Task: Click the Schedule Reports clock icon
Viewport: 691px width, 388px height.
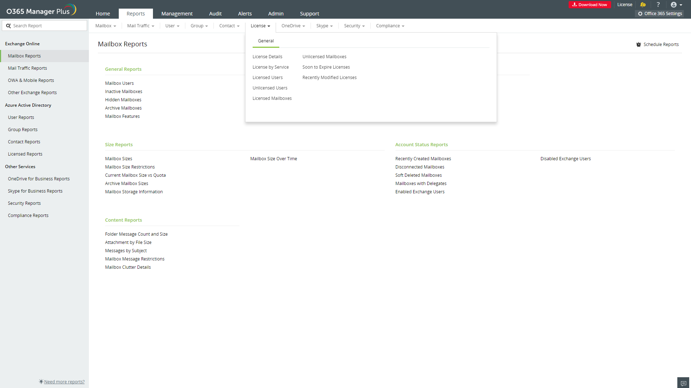Action: point(638,45)
